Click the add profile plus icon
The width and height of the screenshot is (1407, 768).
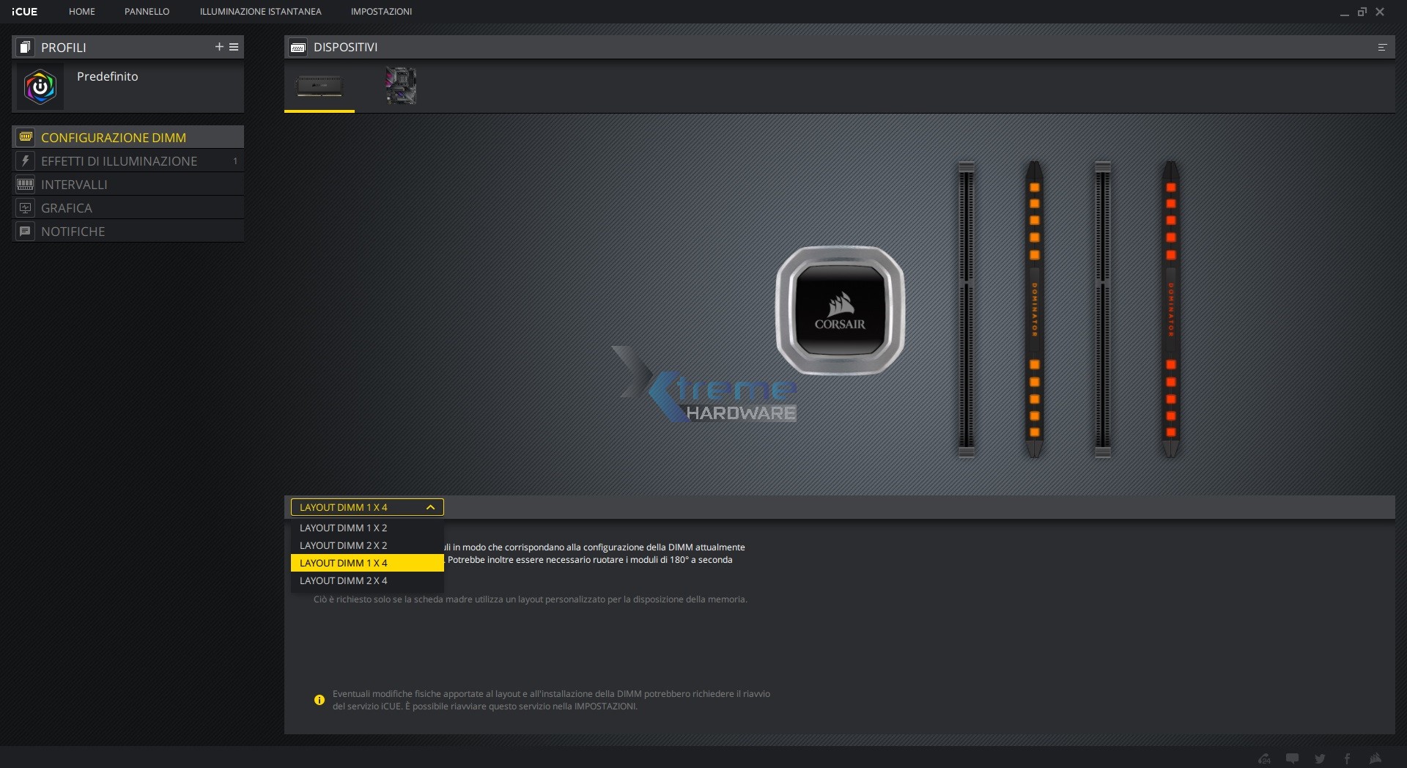click(218, 47)
